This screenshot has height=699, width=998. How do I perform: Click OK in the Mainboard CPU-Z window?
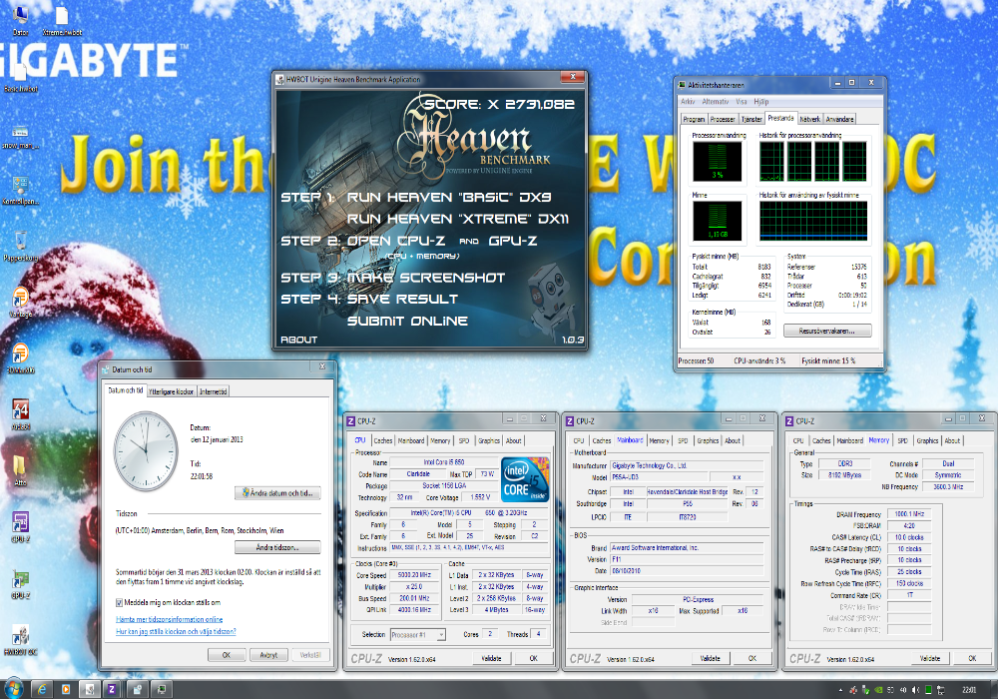pos(752,658)
